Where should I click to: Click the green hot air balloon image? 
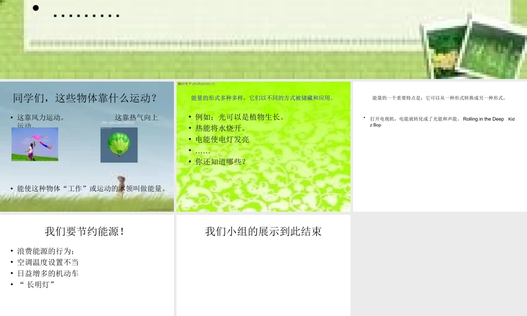(118, 145)
